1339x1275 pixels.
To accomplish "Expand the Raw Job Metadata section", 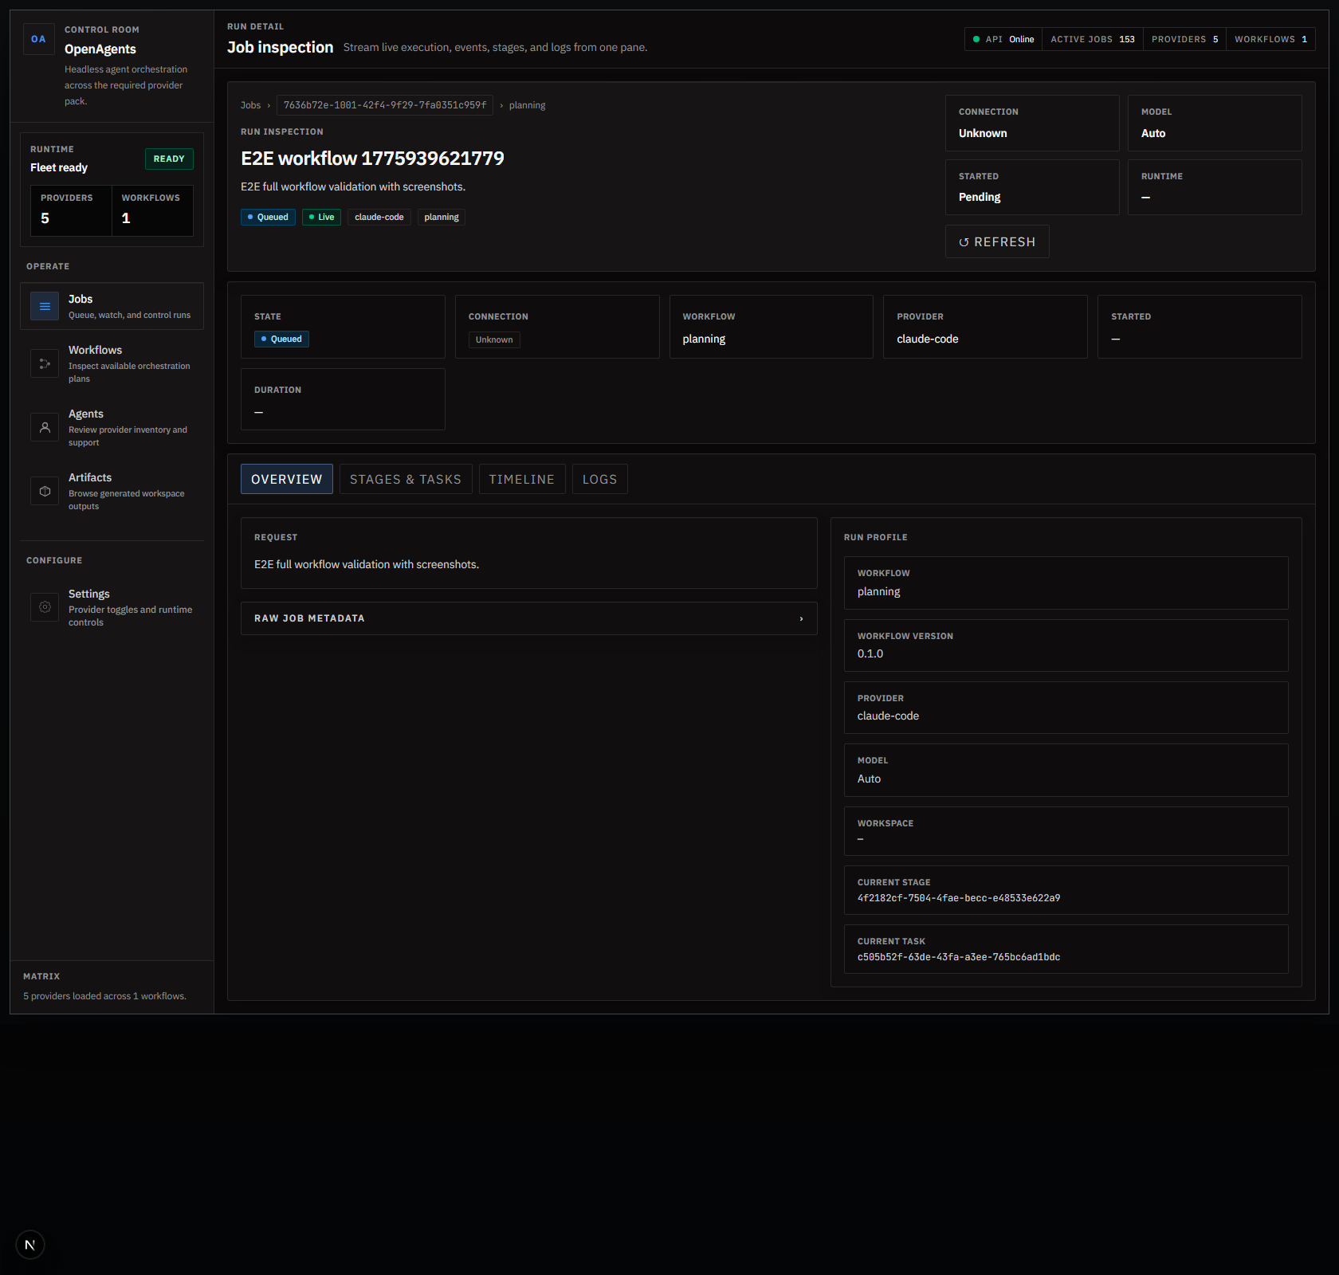I will tap(529, 618).
